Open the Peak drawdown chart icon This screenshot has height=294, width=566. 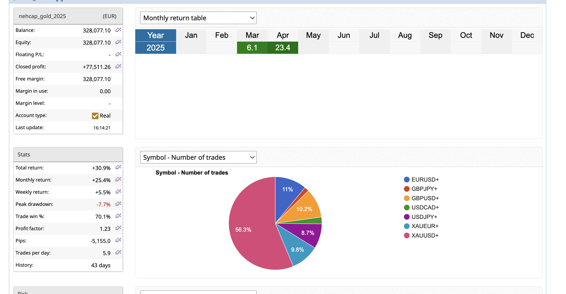pyautogui.click(x=118, y=204)
